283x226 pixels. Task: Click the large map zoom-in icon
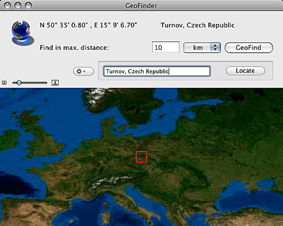[55, 82]
